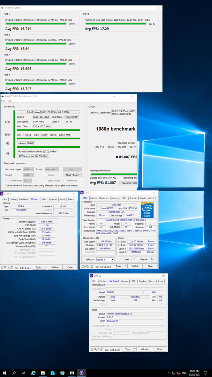Open the Store icon in taskbar

[x=53, y=373]
